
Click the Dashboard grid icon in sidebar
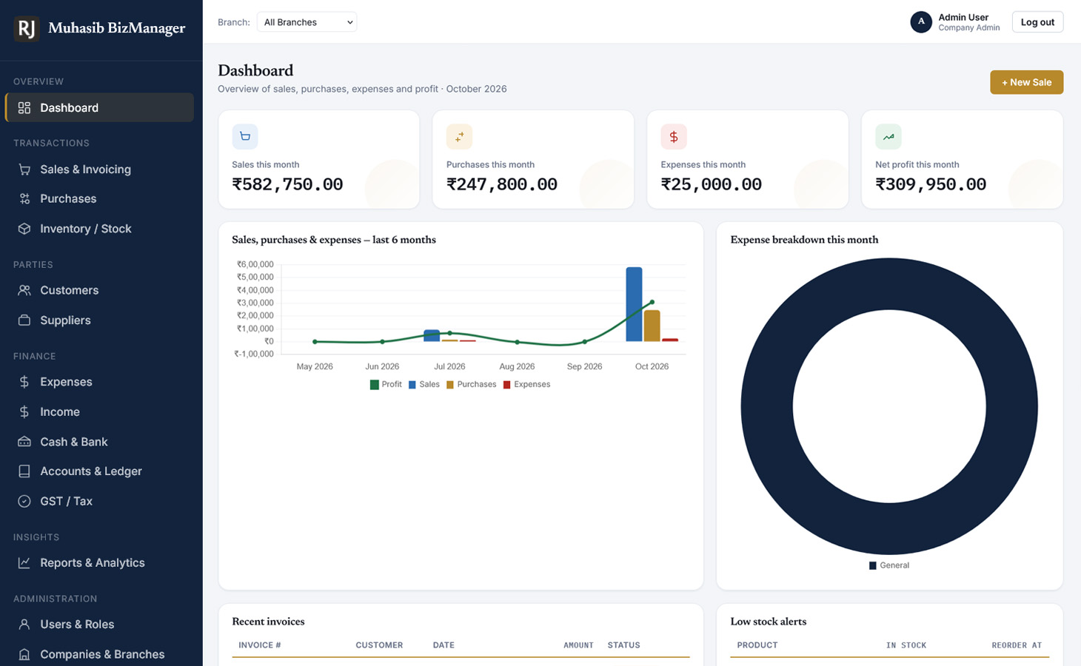pos(24,108)
